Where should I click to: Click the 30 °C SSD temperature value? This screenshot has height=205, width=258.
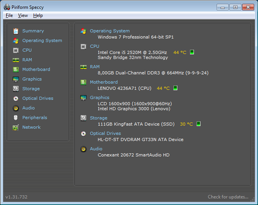187,124
